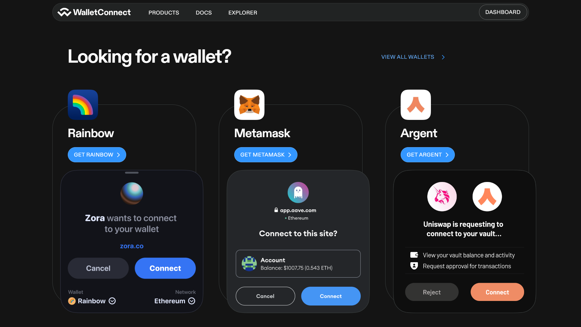Click the Metamask fox icon
The image size is (581, 327).
pos(249,105)
